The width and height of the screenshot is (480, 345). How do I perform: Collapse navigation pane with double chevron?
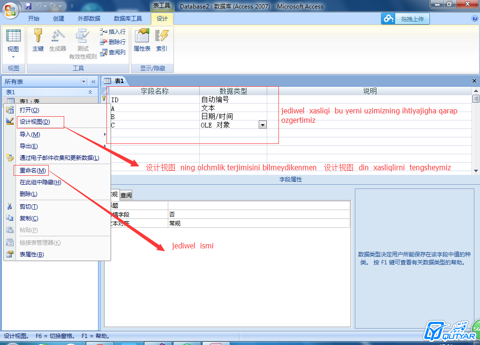(93, 82)
